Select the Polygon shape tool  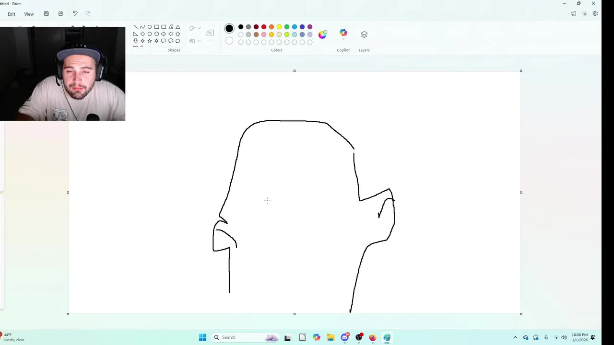(171, 27)
